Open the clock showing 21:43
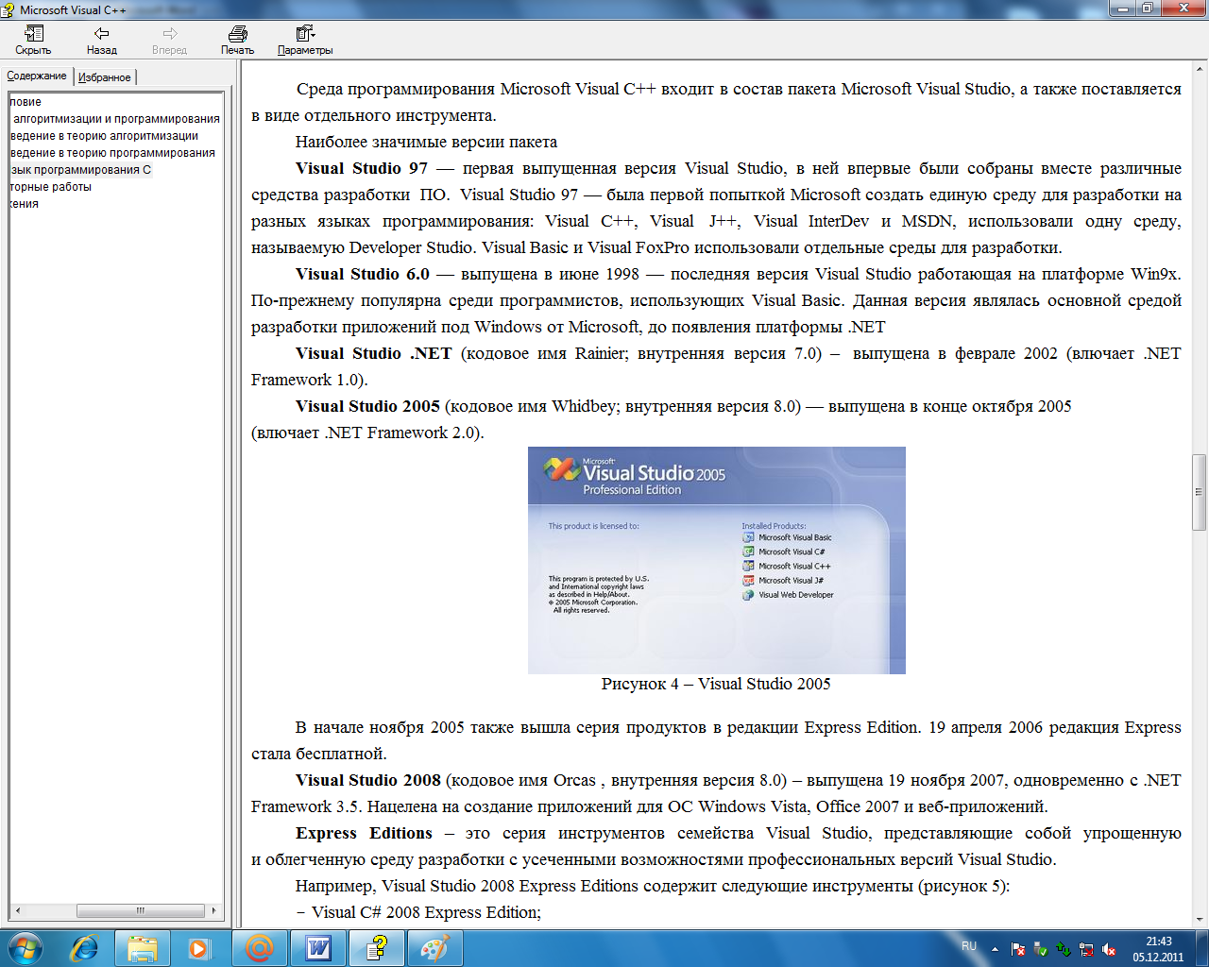The width and height of the screenshot is (1209, 967). 1159,949
